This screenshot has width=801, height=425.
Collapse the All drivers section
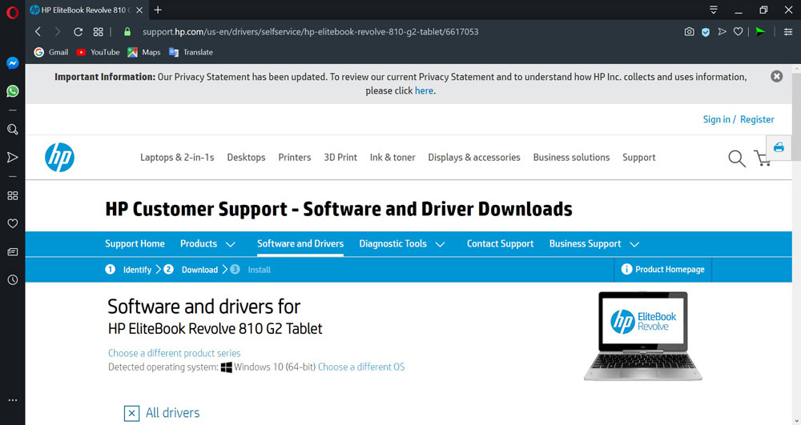(x=131, y=413)
